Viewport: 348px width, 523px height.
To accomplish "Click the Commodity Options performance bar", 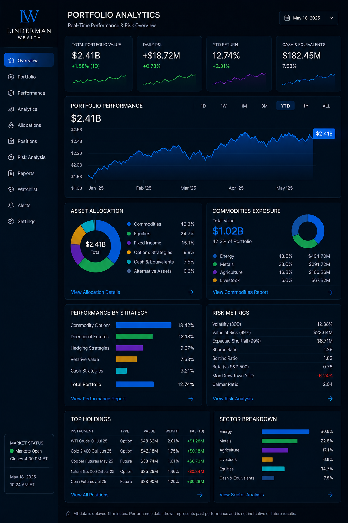I will pyautogui.click(x=143, y=325).
